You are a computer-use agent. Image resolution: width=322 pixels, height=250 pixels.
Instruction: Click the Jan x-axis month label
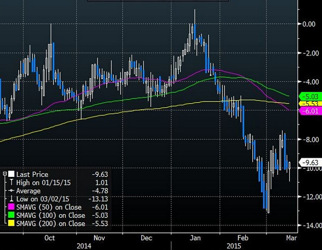coord(195,238)
